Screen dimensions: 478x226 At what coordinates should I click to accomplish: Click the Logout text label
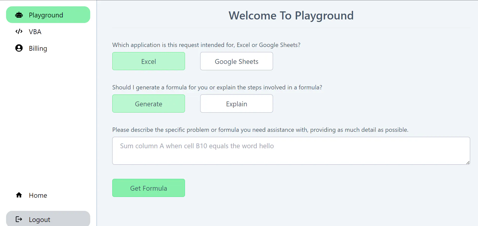coord(39,220)
